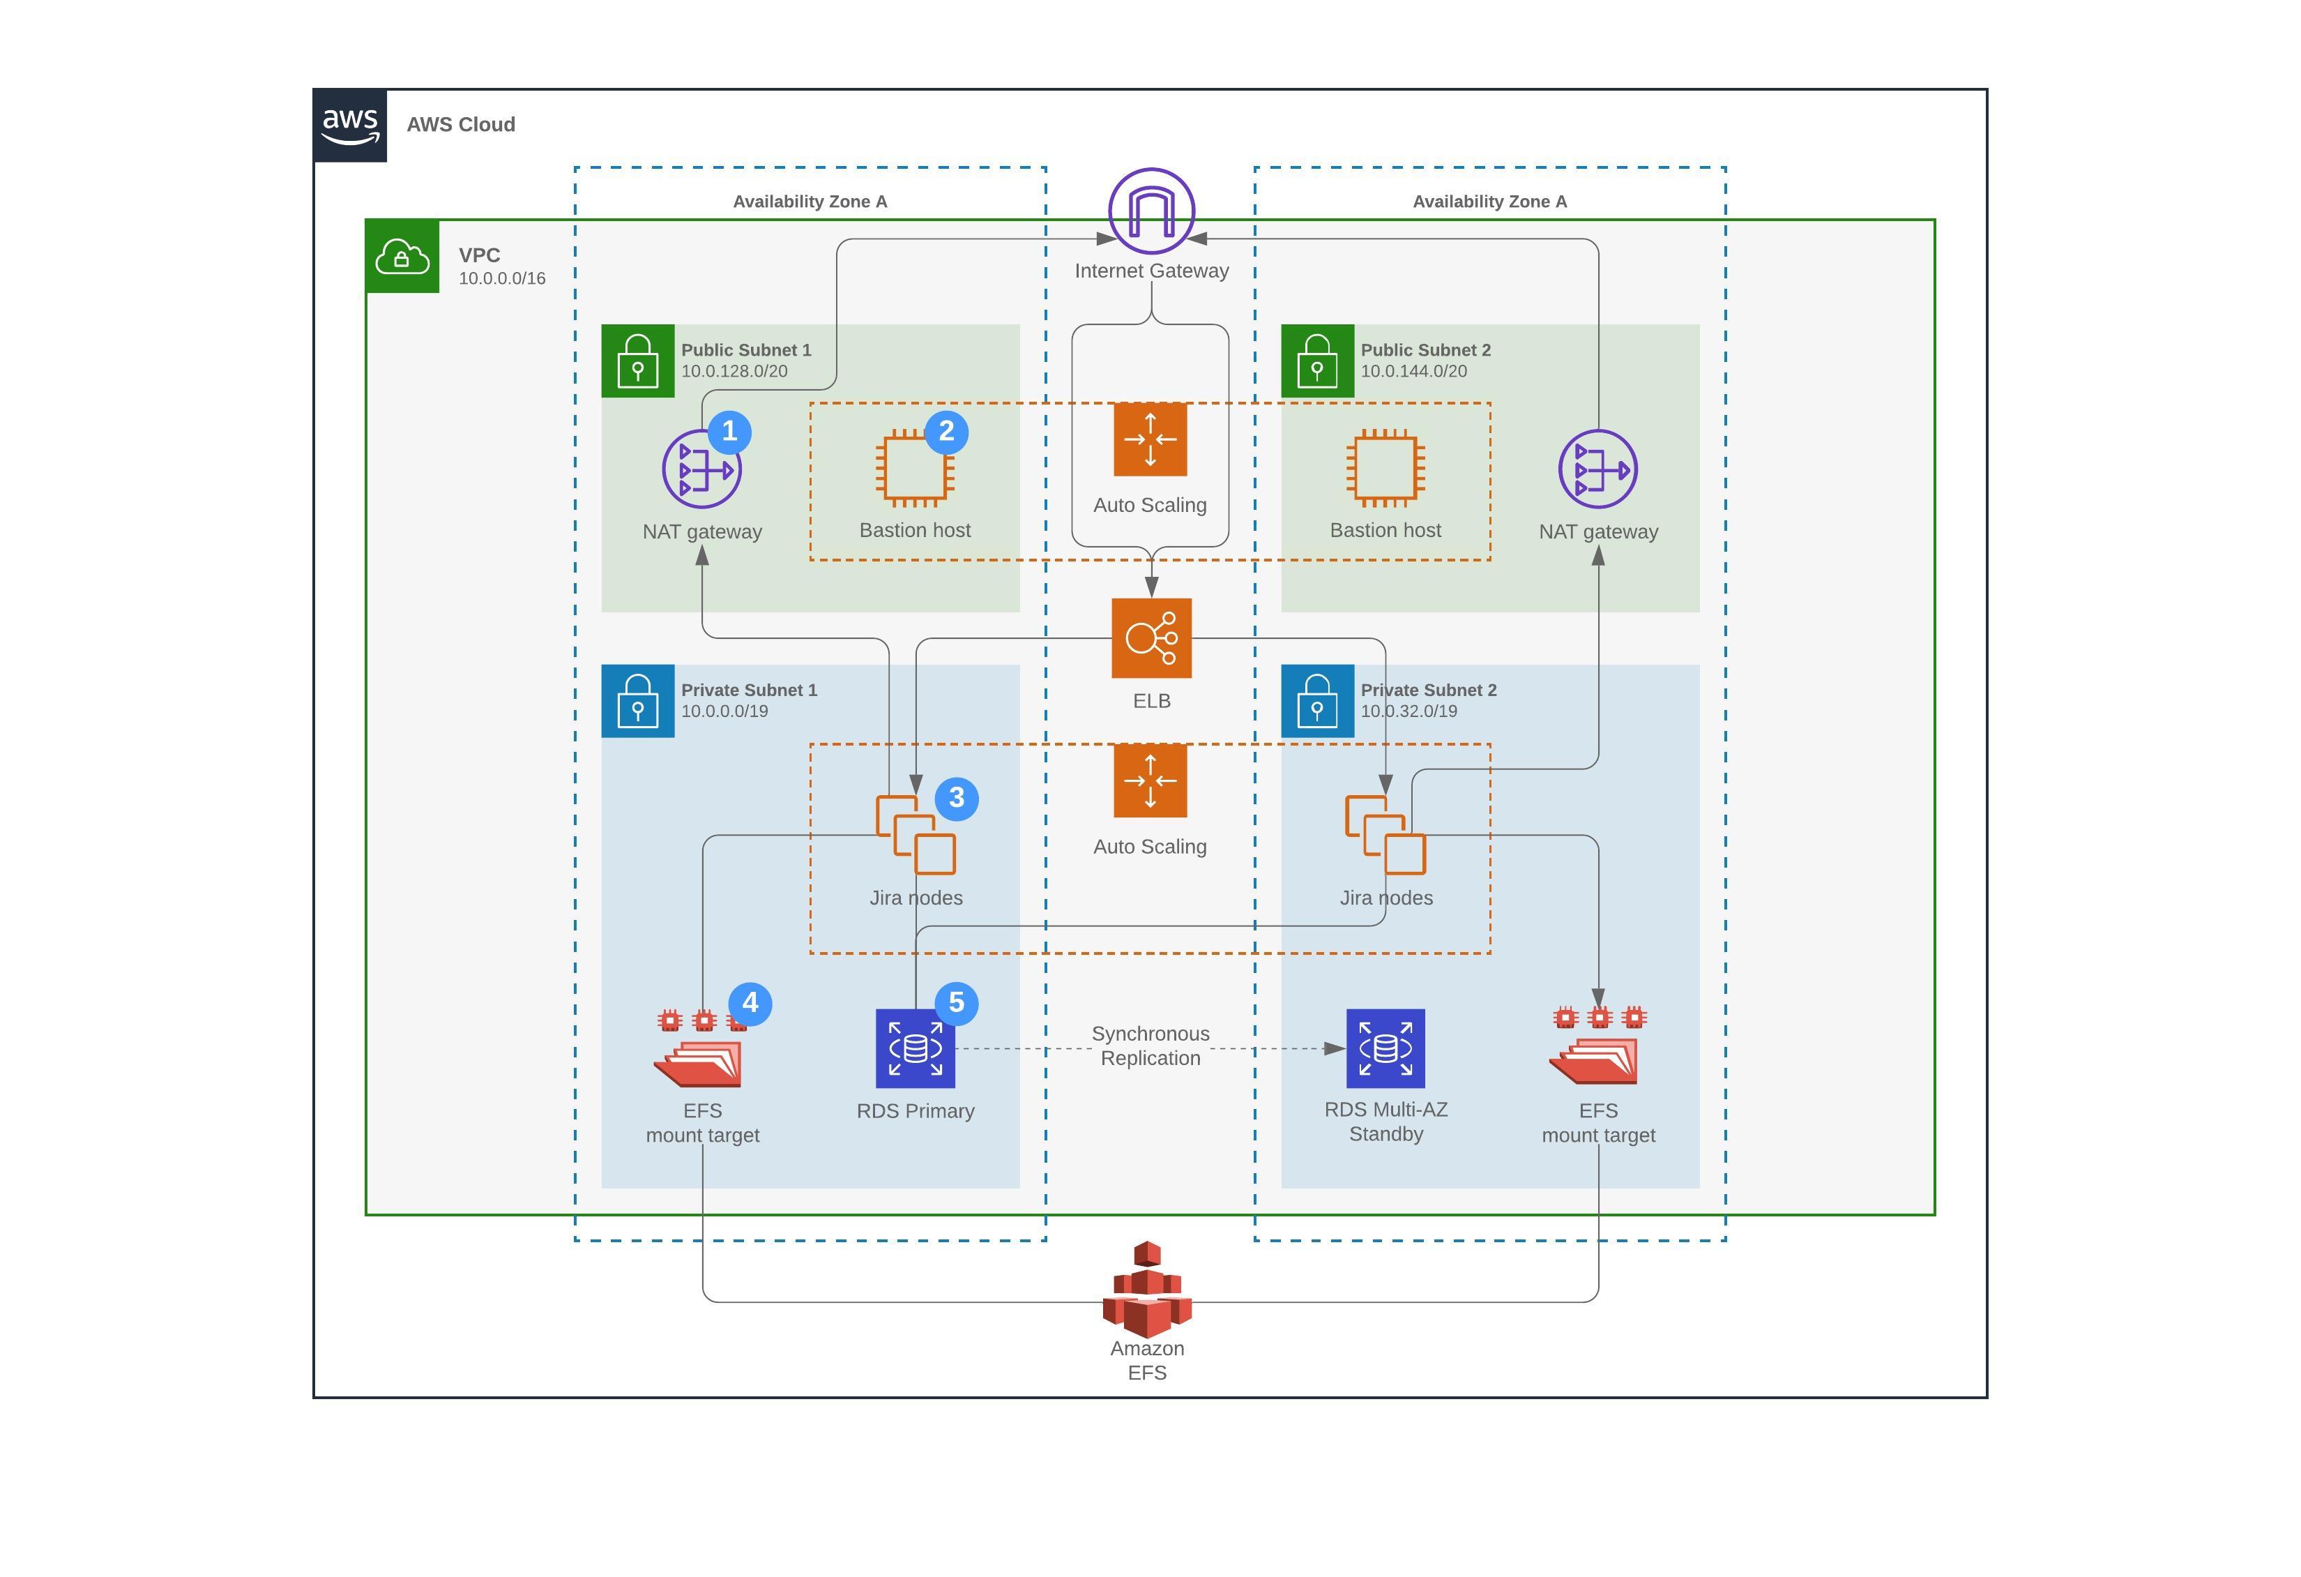Click the Synchronous Replication label

(1150, 1046)
